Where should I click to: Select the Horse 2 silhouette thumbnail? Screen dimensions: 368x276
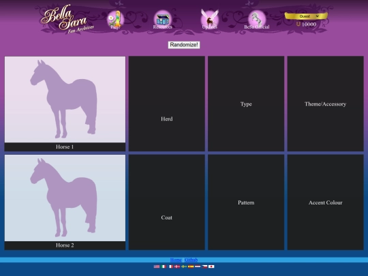(x=65, y=198)
